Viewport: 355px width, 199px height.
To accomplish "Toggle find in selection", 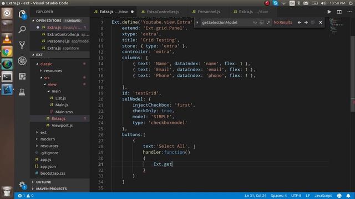I will click(x=313, y=22).
